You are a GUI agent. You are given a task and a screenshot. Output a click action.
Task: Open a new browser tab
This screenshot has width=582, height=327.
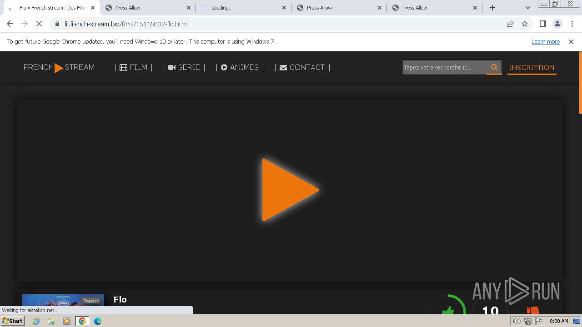coord(492,8)
